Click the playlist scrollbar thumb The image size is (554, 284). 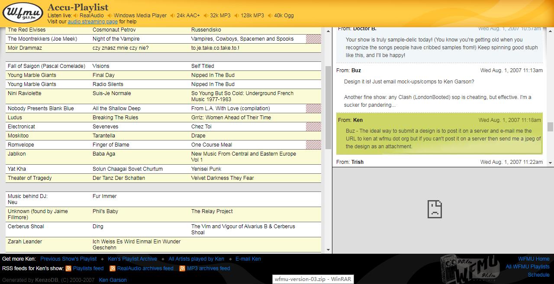click(328, 107)
